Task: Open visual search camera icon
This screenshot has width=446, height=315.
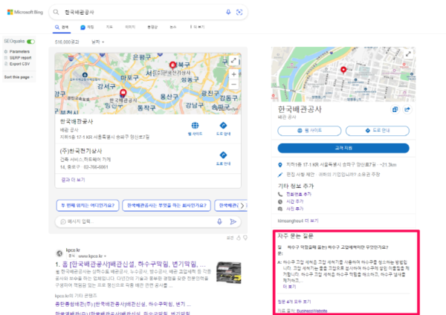Action: pyautogui.click(x=239, y=12)
